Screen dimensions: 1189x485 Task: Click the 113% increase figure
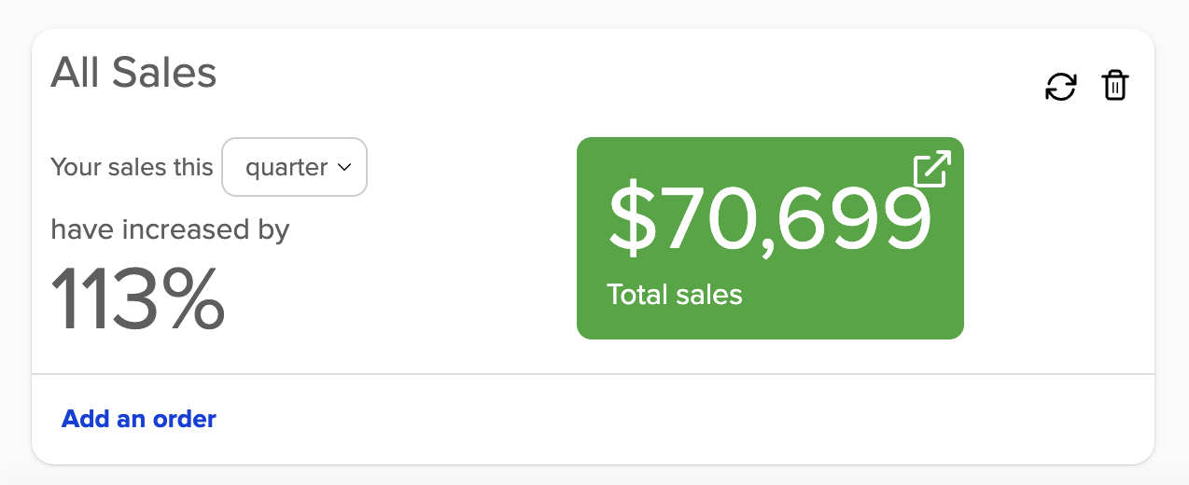pyautogui.click(x=137, y=298)
